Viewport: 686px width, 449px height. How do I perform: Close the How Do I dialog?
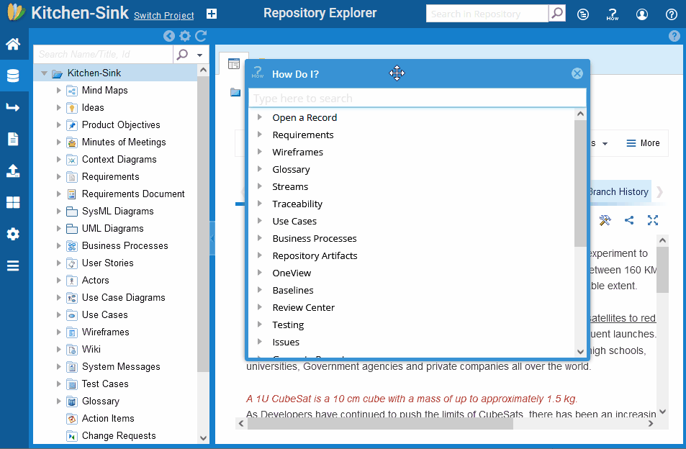pyautogui.click(x=577, y=73)
